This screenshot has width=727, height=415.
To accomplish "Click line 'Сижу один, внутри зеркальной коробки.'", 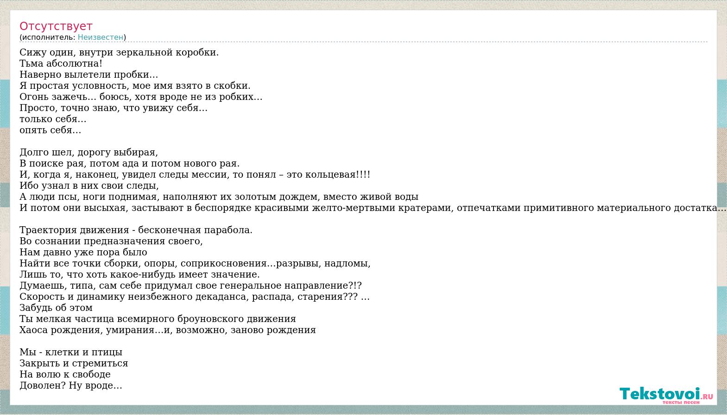I will (119, 52).
